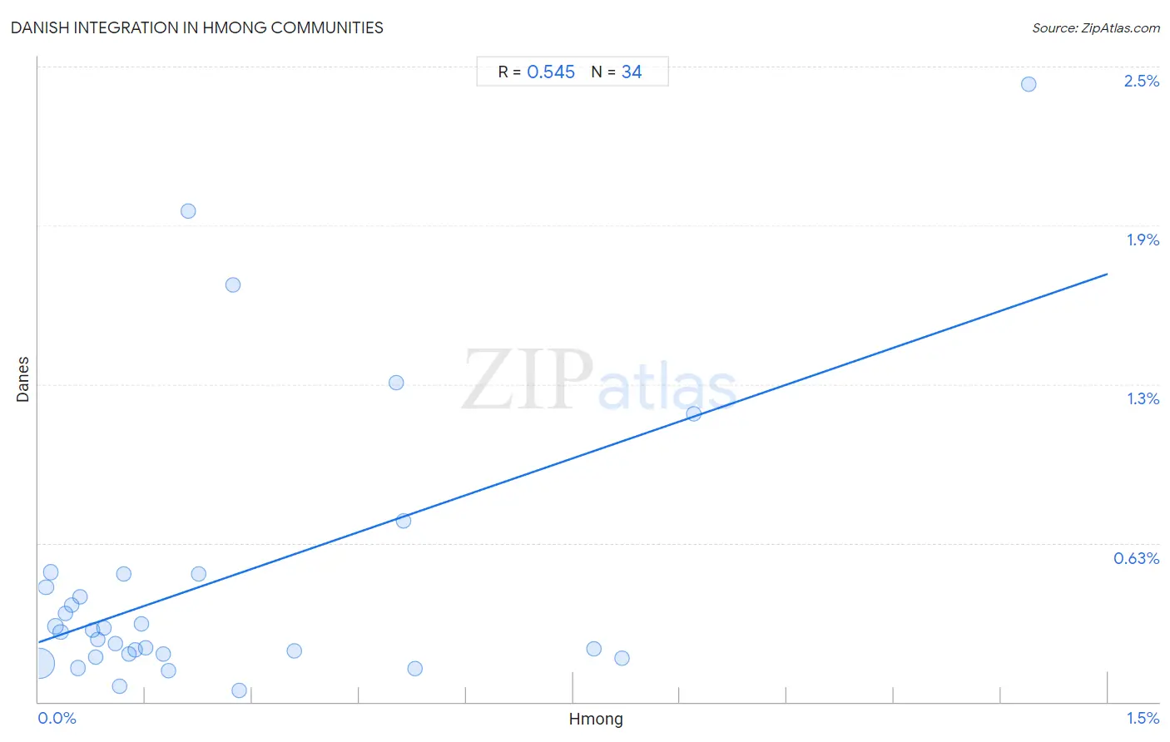Viewport: 1170px width, 742px height.
Task: Click the N = 34 sample count
Action: point(617,72)
